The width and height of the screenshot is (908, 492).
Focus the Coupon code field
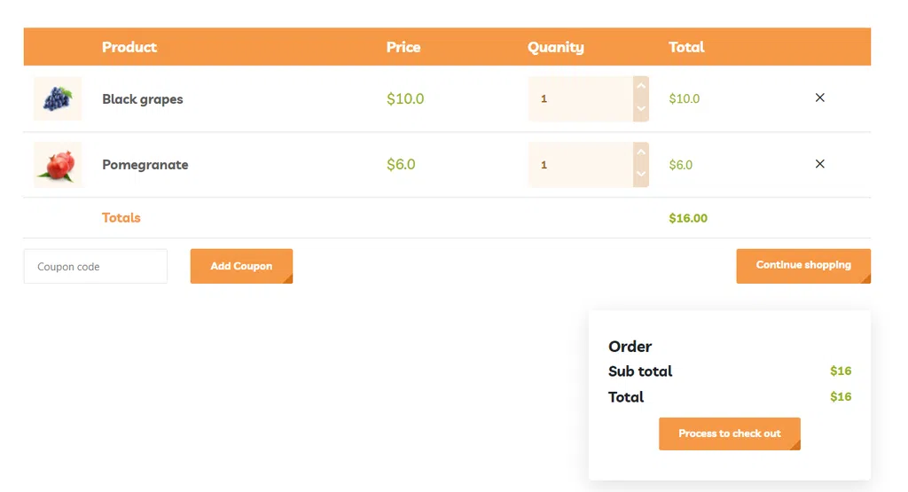[96, 266]
